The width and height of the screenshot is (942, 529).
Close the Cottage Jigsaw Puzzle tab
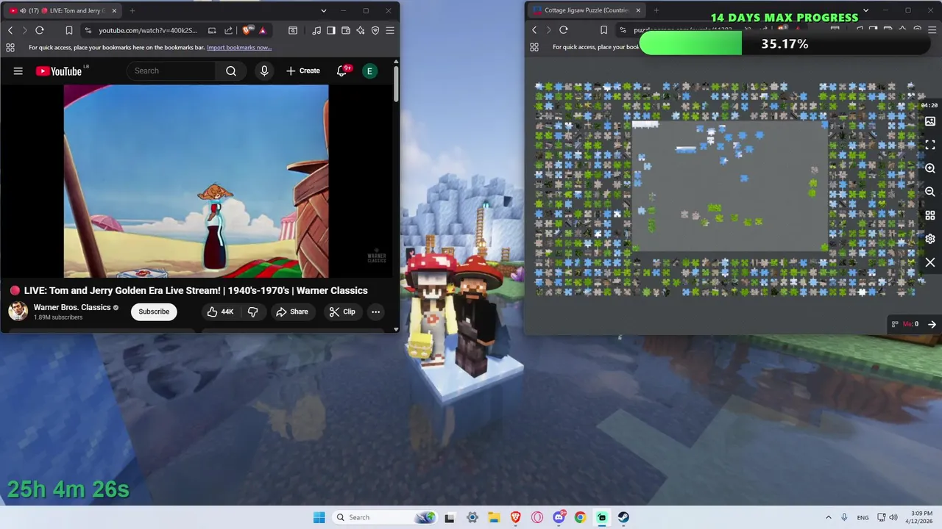coord(638,10)
